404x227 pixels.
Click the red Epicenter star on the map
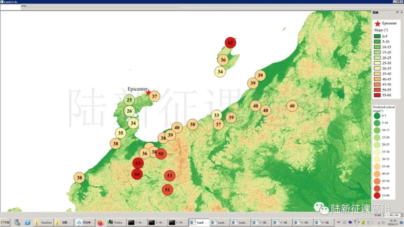[x=148, y=93]
